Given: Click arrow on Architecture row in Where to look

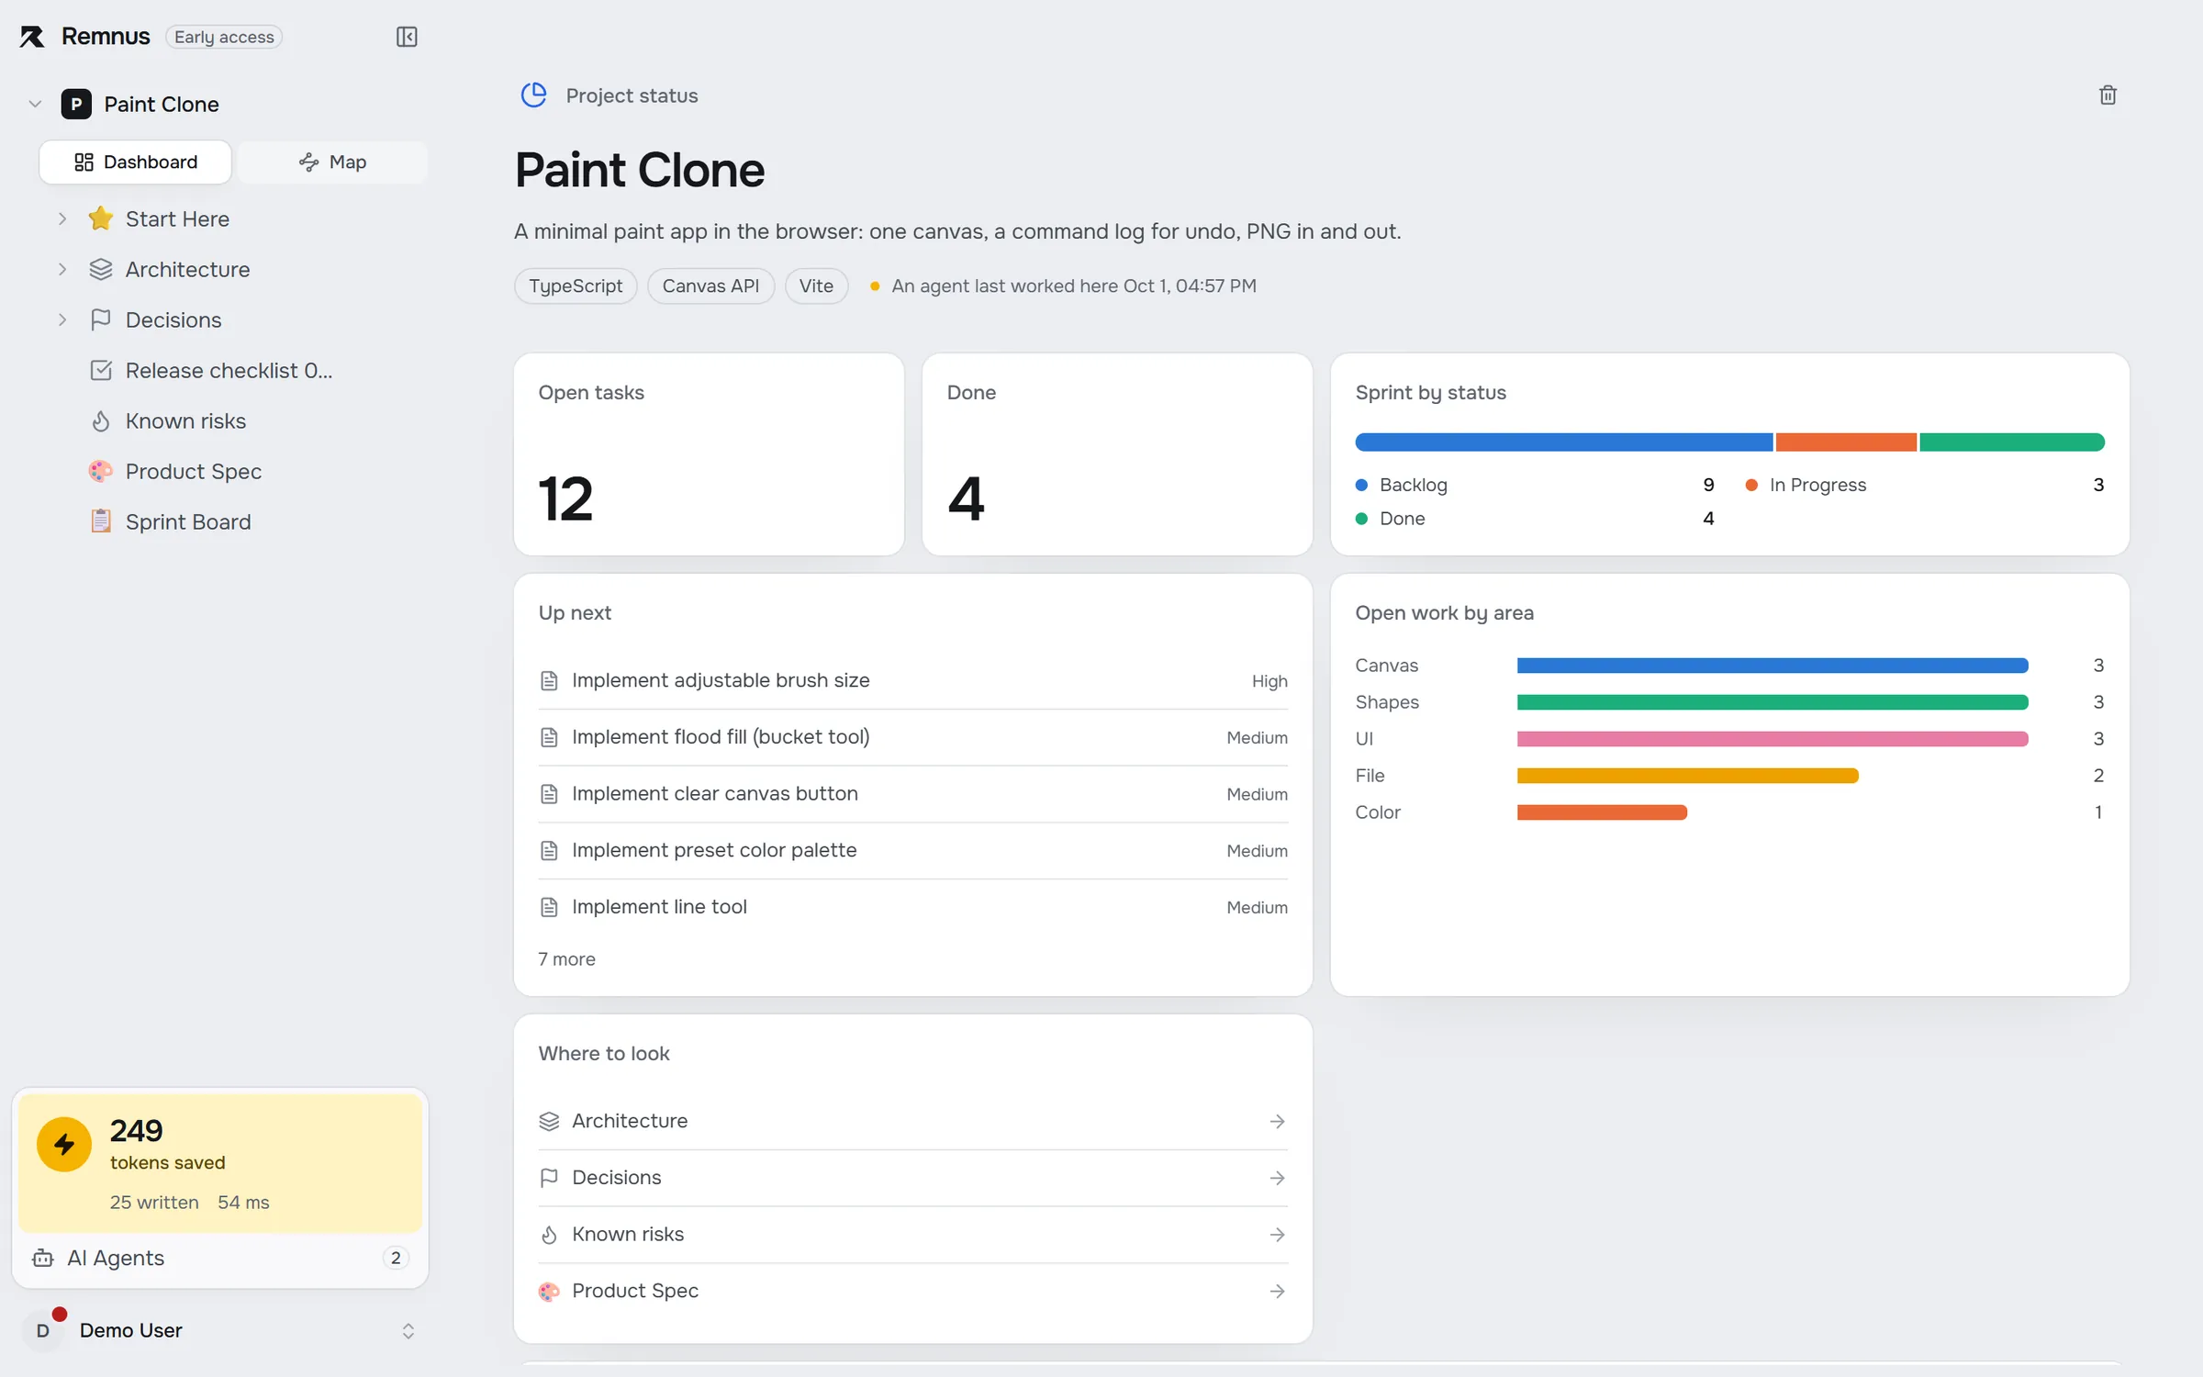Looking at the screenshot, I should 1277,1121.
